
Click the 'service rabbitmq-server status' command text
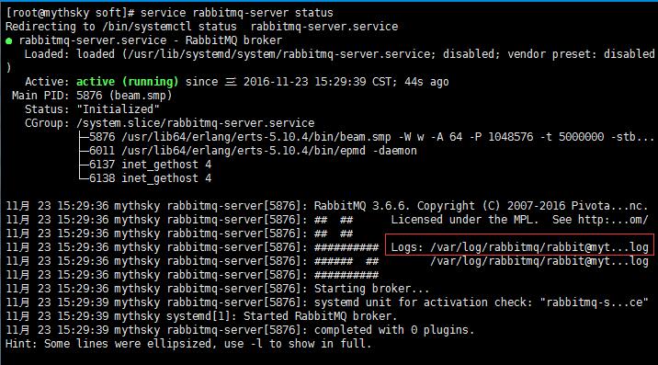(x=237, y=13)
